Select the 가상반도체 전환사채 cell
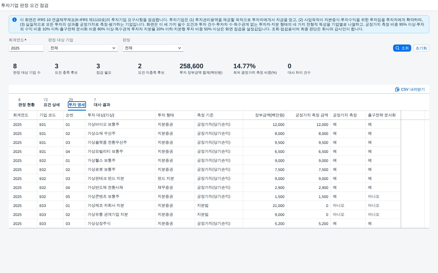 (x=120, y=188)
